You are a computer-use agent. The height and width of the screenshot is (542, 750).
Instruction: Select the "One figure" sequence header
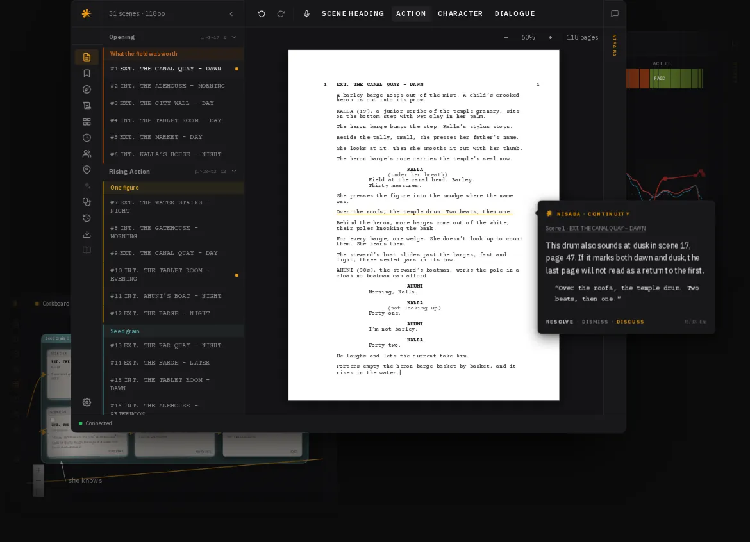(x=173, y=188)
